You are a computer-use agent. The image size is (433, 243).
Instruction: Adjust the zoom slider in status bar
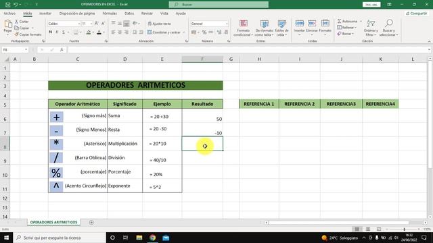[405, 230]
